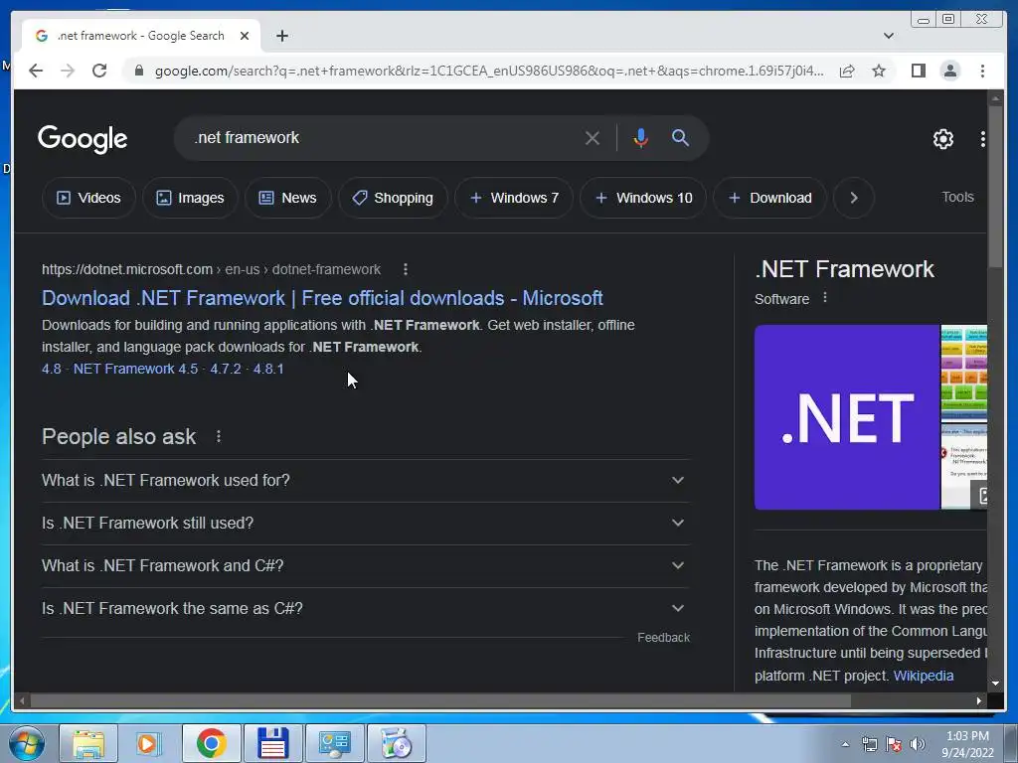Click the .net framework search field
Image resolution: width=1018 pixels, height=763 pixels.
383,137
